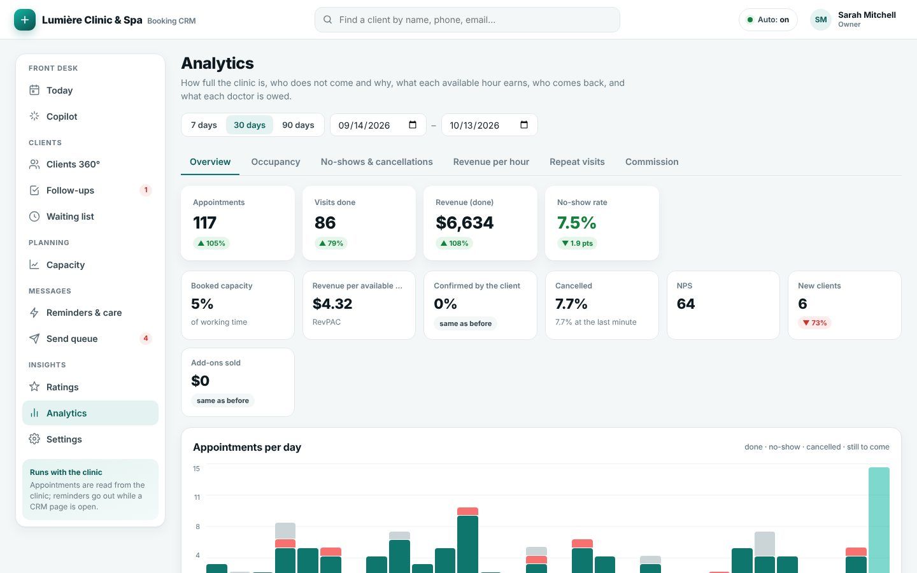This screenshot has height=573, width=917.
Task: Click the 10/13/2026 end date field
Action: pyautogui.click(x=489, y=125)
